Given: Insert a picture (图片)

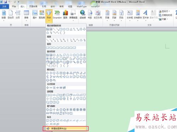Looking at the screenshot, I should (35, 15).
